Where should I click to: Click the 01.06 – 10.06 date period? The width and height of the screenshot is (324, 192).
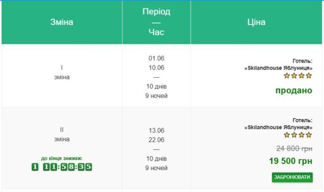pos(156,63)
